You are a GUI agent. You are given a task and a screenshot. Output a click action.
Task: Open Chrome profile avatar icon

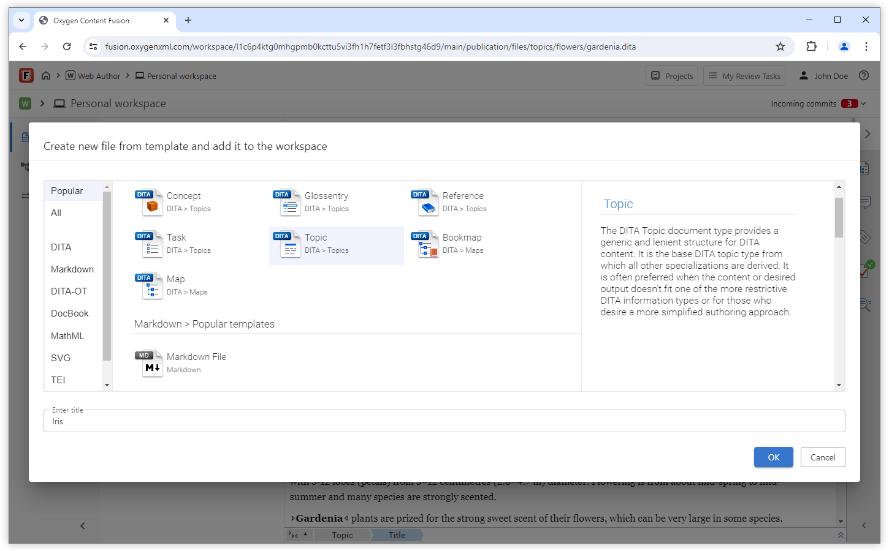[x=844, y=47]
